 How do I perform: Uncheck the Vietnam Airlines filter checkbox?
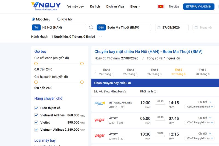[x=36, y=130]
